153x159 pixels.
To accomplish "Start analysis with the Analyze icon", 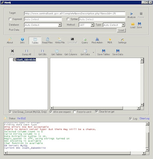I will coord(132,14).
